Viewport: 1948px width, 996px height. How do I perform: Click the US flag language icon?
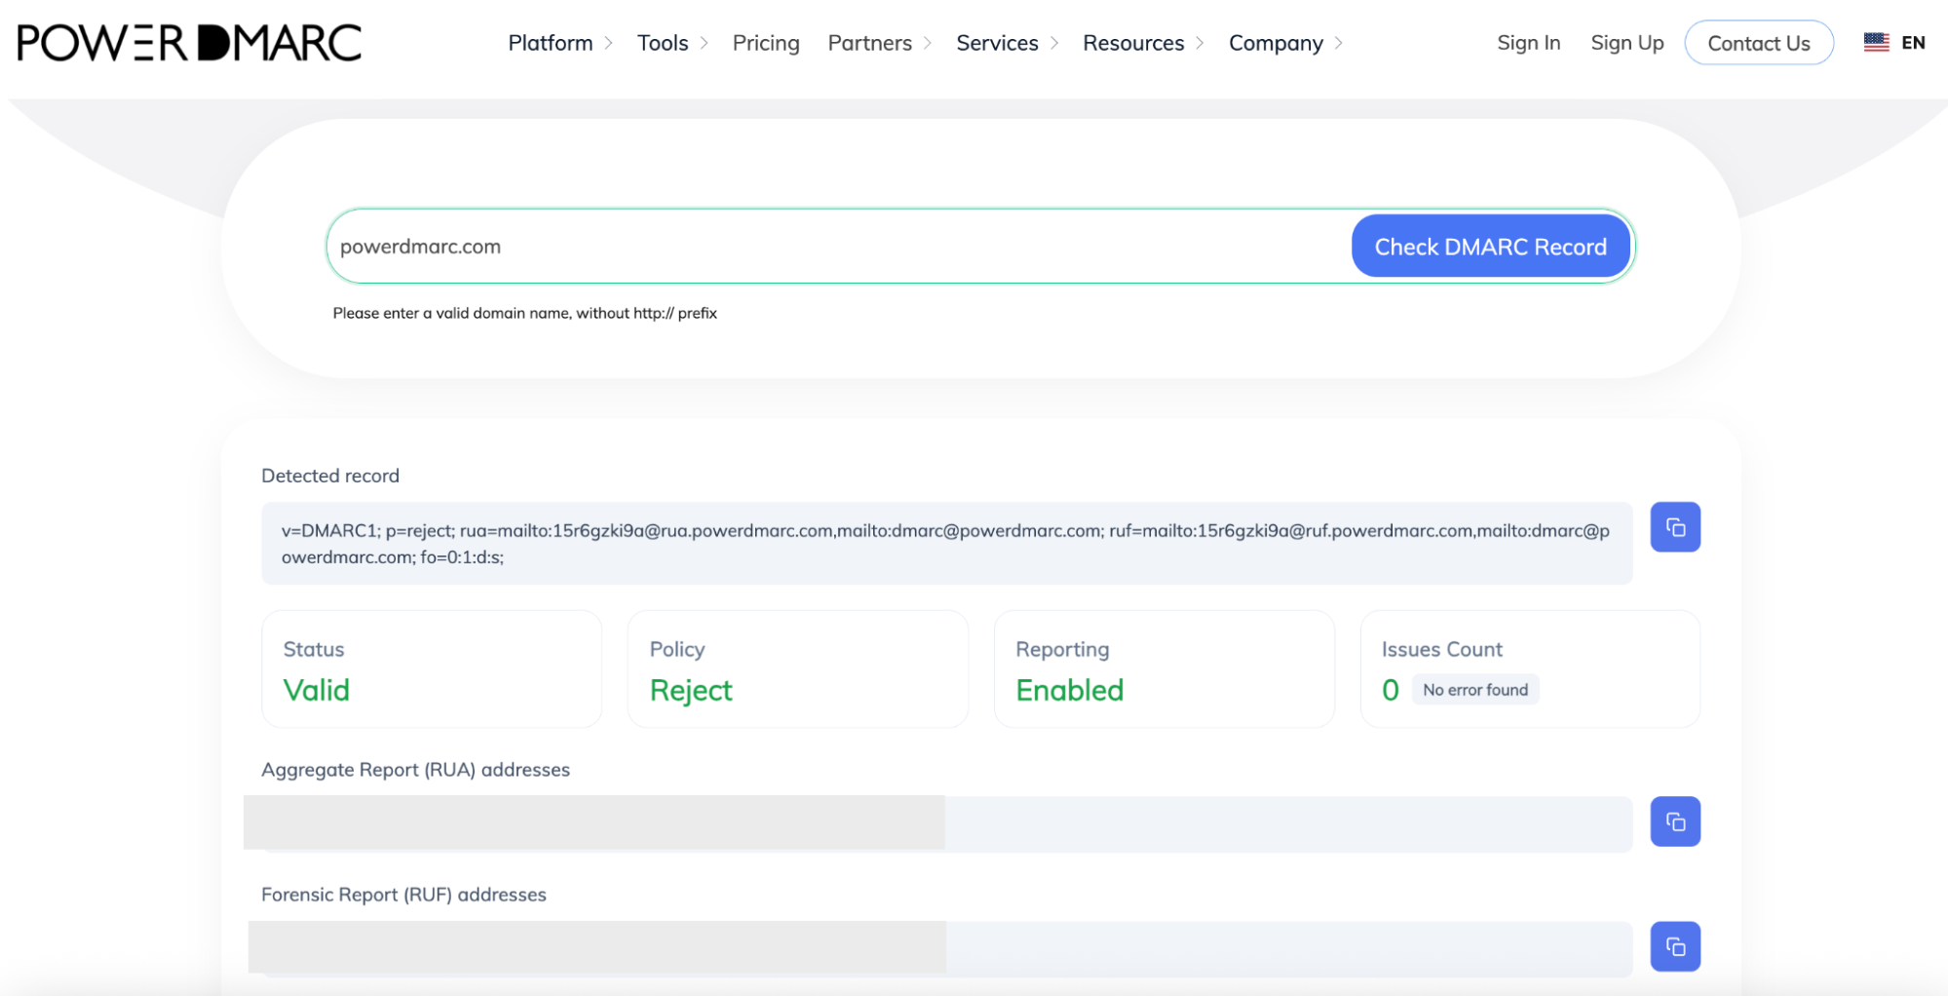1876,43
